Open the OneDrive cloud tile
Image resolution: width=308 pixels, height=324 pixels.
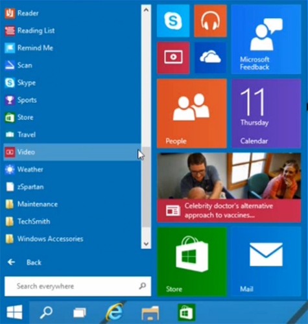tap(210, 58)
